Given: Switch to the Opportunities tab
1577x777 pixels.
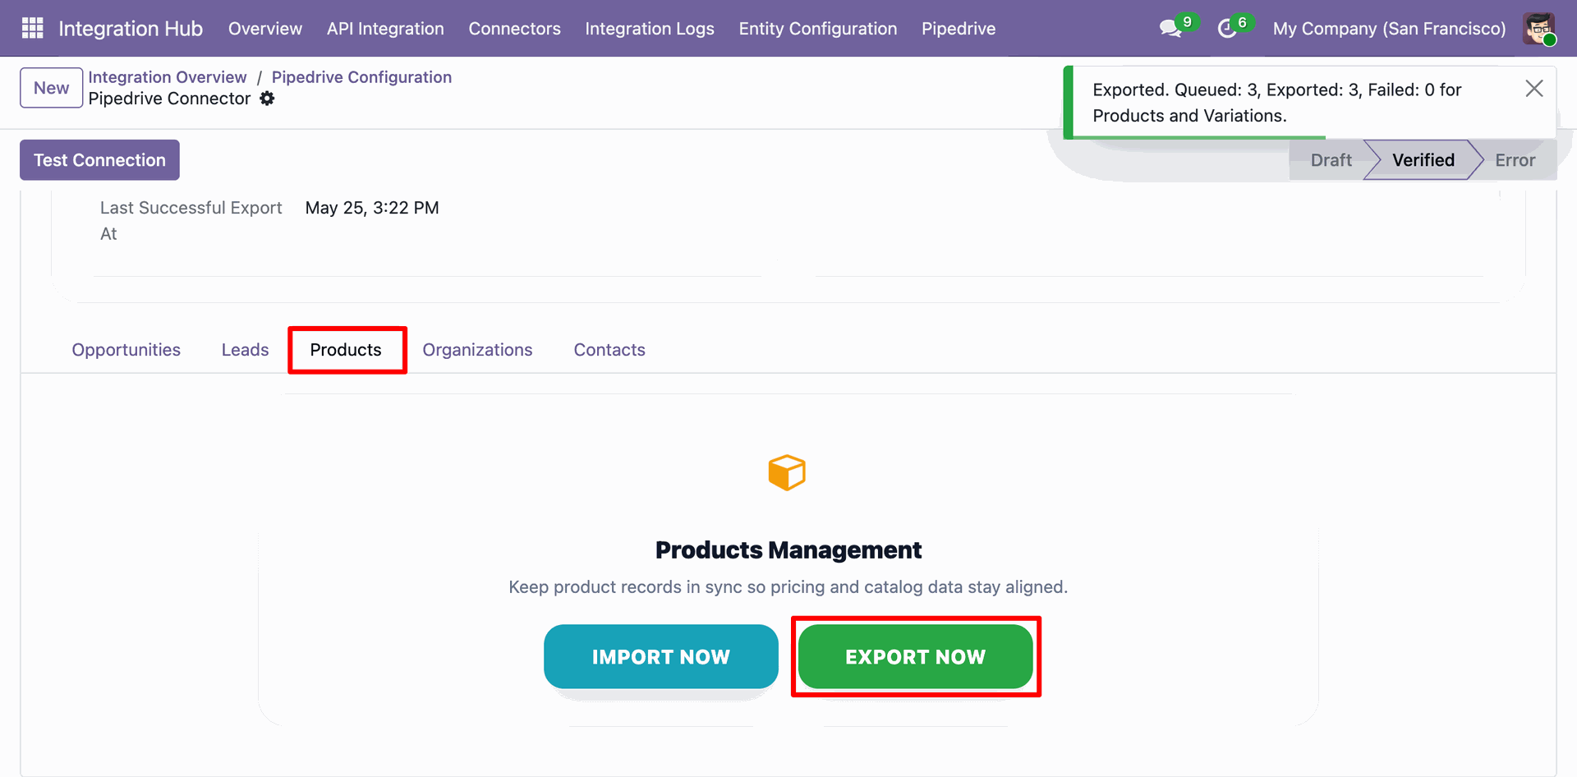Looking at the screenshot, I should click(126, 350).
